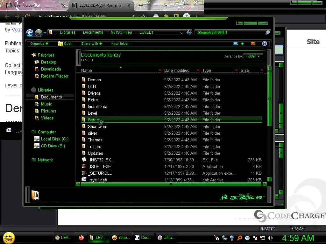This screenshot has height=244, width=326.
Task: Select Libraries in navigation pane
Action: [46, 90]
